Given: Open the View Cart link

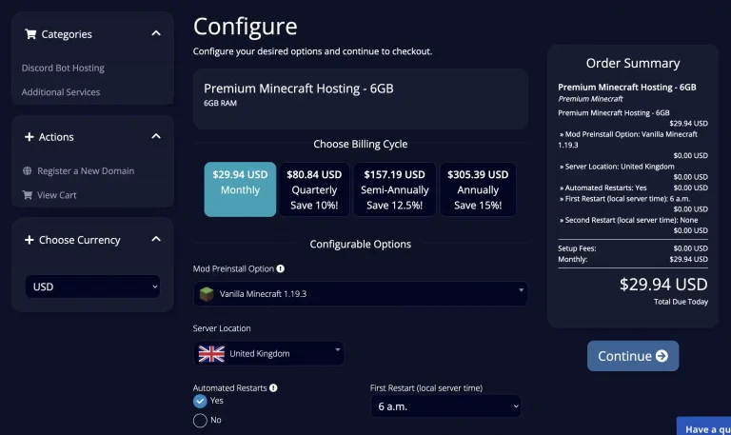Looking at the screenshot, I should tap(57, 195).
